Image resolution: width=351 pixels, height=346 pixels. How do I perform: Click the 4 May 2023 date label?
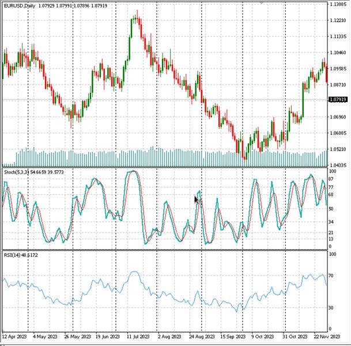click(45, 337)
